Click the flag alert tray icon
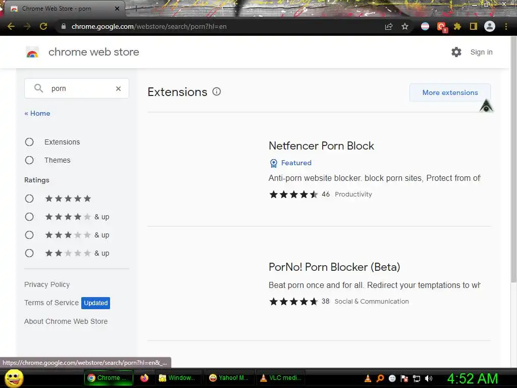This screenshot has width=517, height=388. 404,378
